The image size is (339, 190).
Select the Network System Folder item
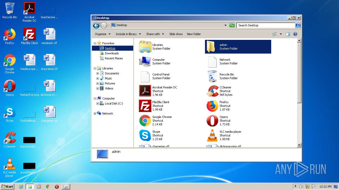pyautogui.click(x=238, y=61)
